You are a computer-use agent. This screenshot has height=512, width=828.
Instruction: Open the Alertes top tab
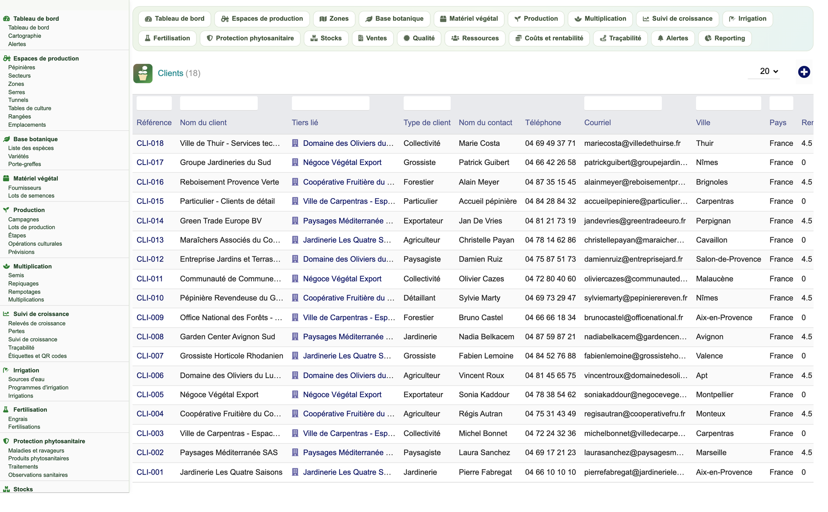tap(673, 38)
